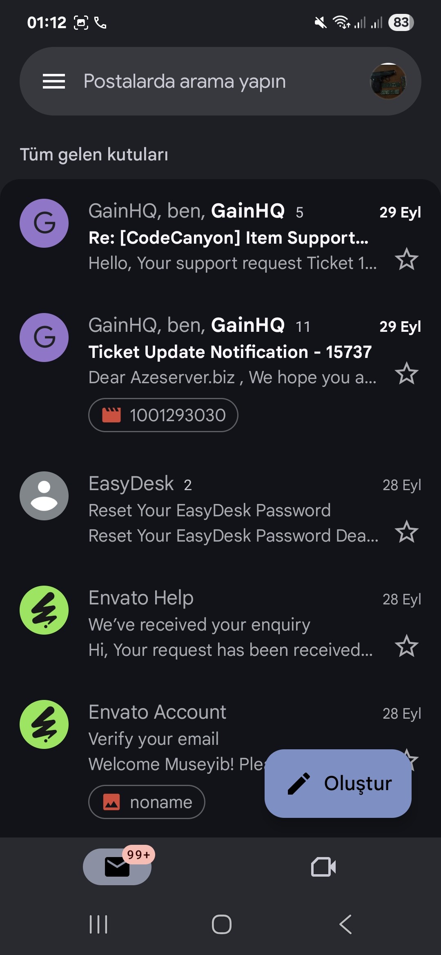Select the purple G avatar of Ticket Update email
The width and height of the screenshot is (441, 955).
point(44,338)
